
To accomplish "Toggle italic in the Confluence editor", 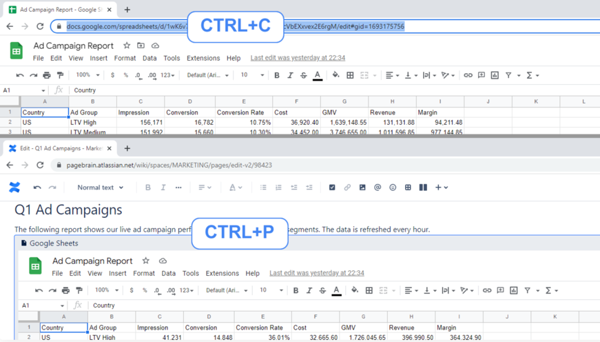I will click(x=163, y=188).
